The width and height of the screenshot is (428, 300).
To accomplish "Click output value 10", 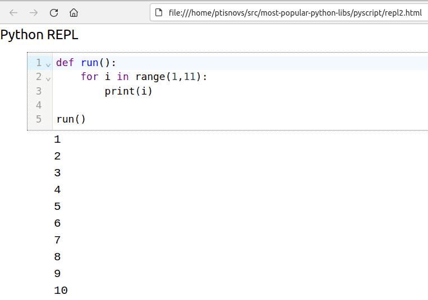I will pyautogui.click(x=61, y=290).
